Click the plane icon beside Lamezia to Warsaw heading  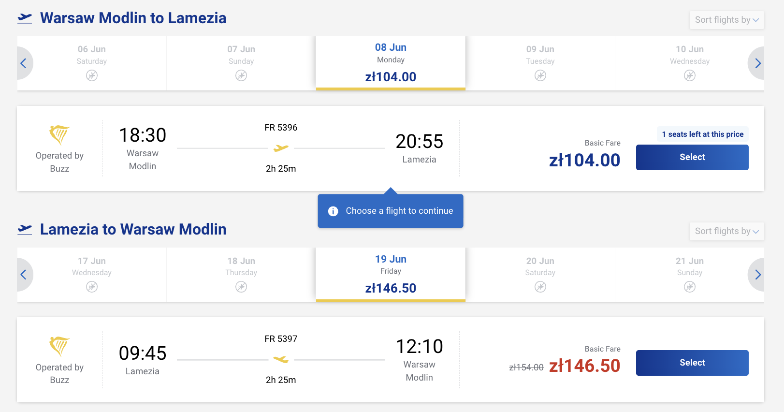tap(25, 230)
